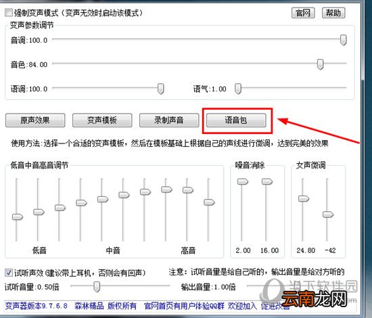
Task: Click the fourth equalizer slider handle
Action: [81, 203]
